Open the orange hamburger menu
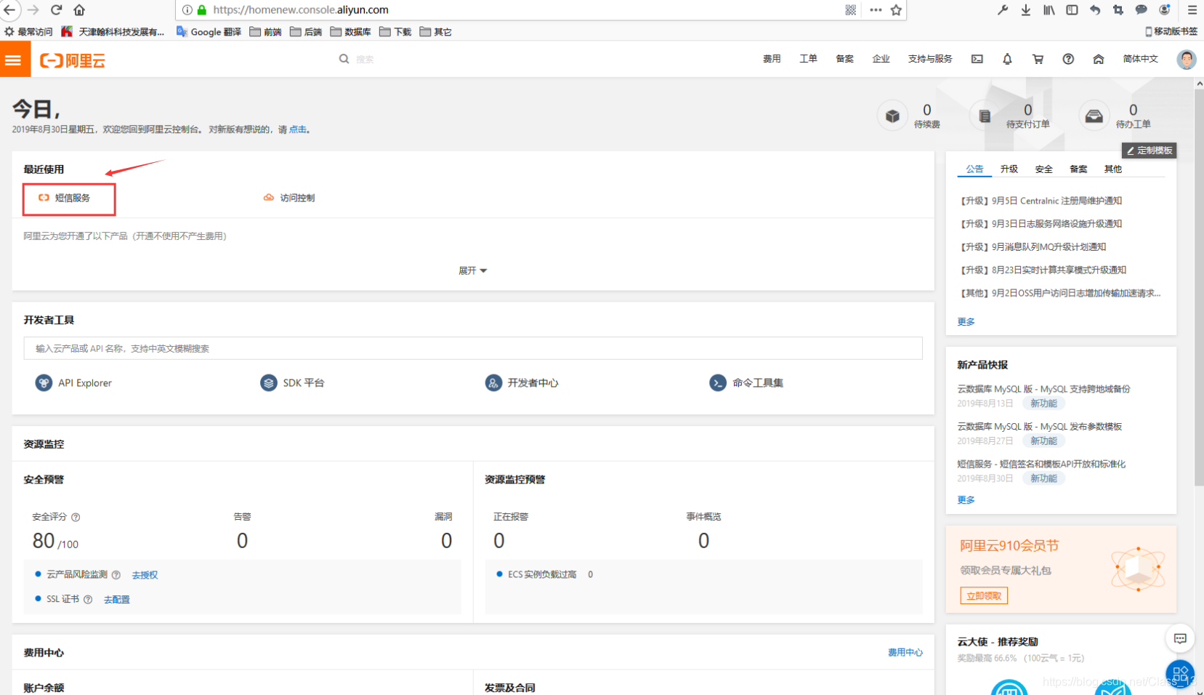The image size is (1204, 695). point(14,60)
